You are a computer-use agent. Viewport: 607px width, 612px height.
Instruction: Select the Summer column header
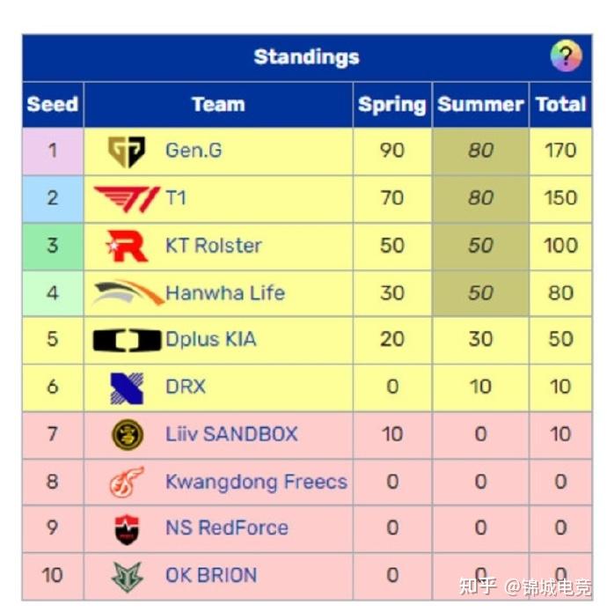click(x=480, y=105)
